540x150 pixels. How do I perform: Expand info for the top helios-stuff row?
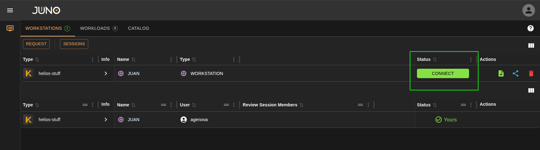(106, 73)
